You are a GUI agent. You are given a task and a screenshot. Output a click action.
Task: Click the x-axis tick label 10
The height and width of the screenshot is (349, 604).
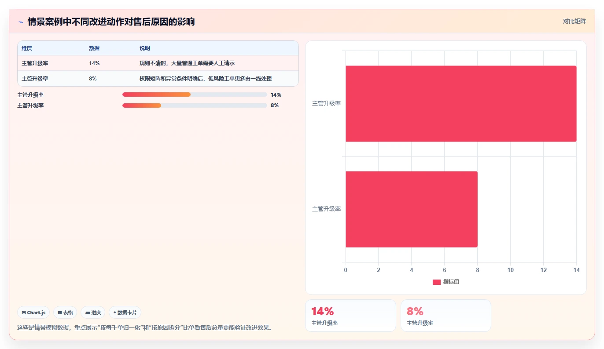511,270
